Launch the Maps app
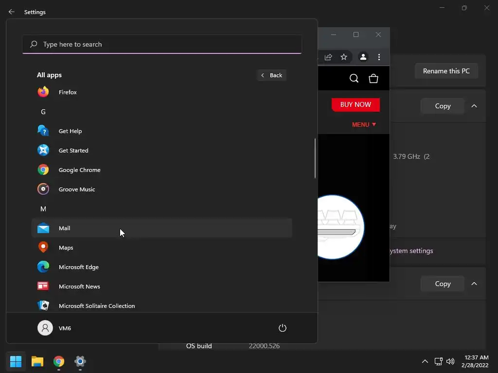 click(x=161, y=247)
